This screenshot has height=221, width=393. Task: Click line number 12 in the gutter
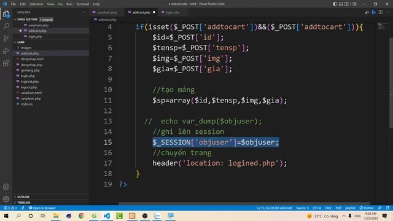pos(108,110)
